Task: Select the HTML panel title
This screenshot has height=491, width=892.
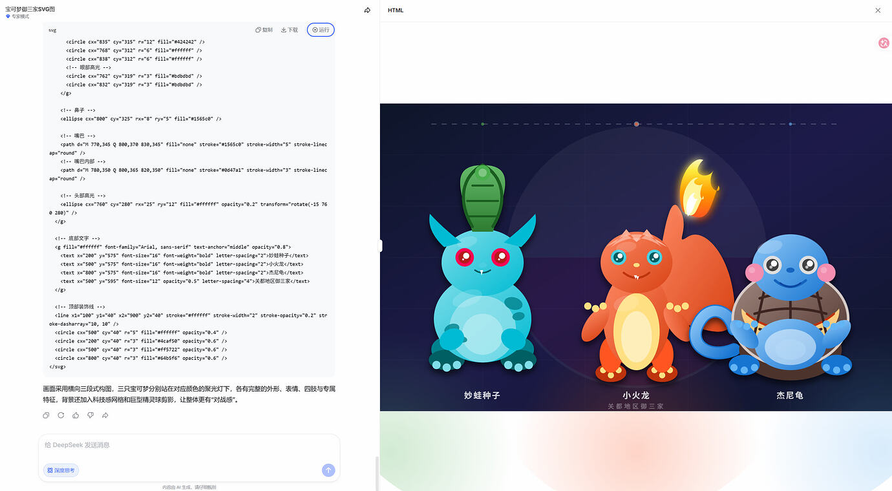Action: click(396, 10)
